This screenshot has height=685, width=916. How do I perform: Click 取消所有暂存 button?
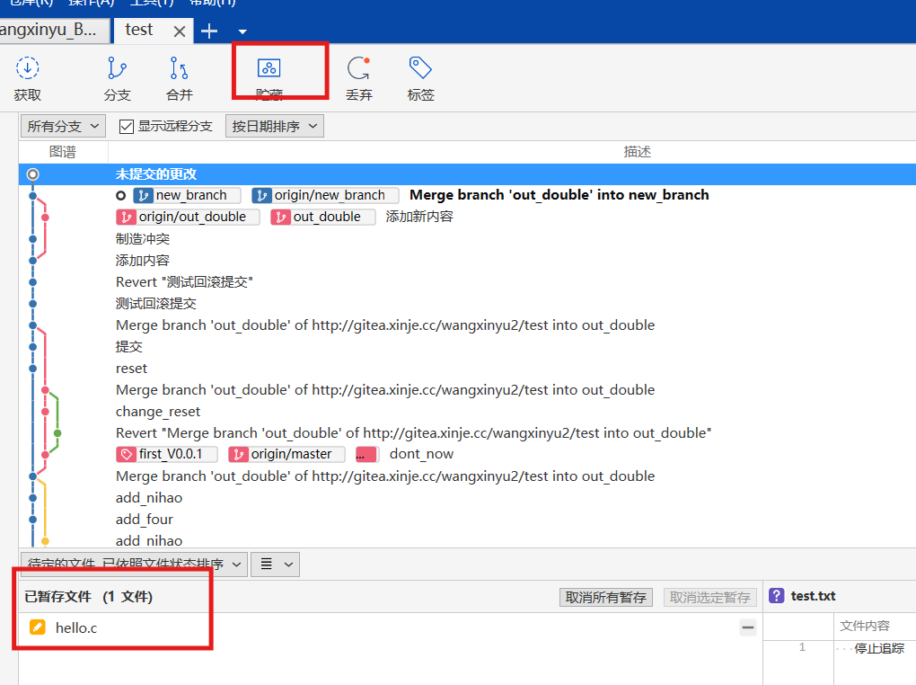(606, 597)
